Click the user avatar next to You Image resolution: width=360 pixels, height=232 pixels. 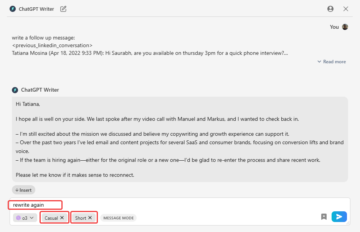(x=345, y=27)
